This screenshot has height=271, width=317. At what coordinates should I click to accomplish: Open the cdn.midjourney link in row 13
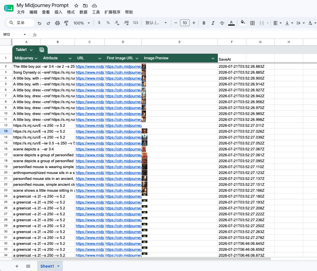tap(123, 131)
